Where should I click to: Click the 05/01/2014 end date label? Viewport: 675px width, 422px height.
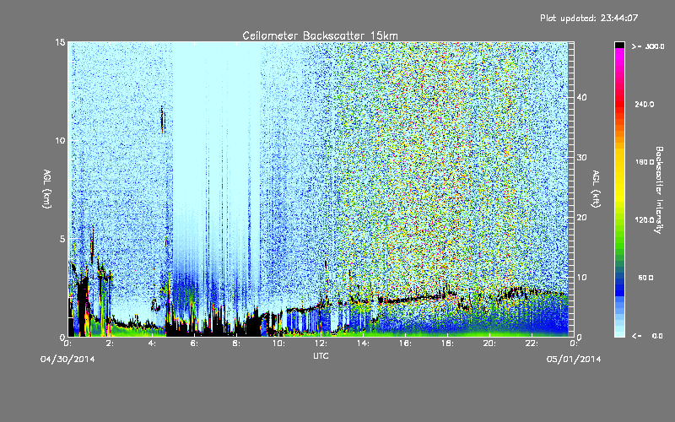click(574, 360)
